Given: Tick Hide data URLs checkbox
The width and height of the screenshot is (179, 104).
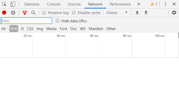Looking at the screenshot, I should point(57,21).
